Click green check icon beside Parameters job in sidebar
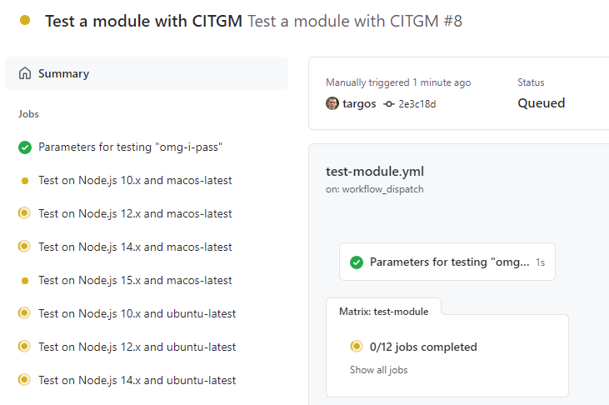The height and width of the screenshot is (405, 609). tap(25, 147)
